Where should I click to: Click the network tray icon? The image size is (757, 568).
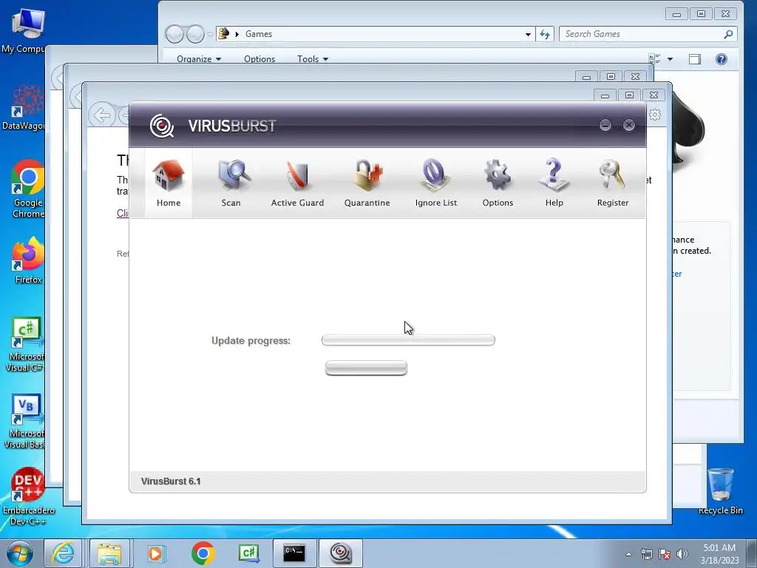coord(646,554)
